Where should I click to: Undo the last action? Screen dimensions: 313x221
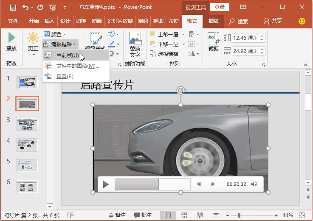(25, 8)
